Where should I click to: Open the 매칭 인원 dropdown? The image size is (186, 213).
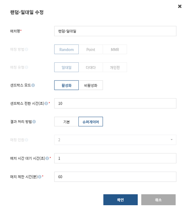(x=115, y=140)
